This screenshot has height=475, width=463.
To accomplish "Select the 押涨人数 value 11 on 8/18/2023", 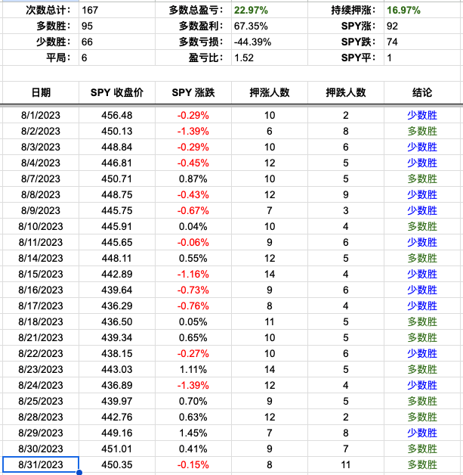I will [x=270, y=321].
